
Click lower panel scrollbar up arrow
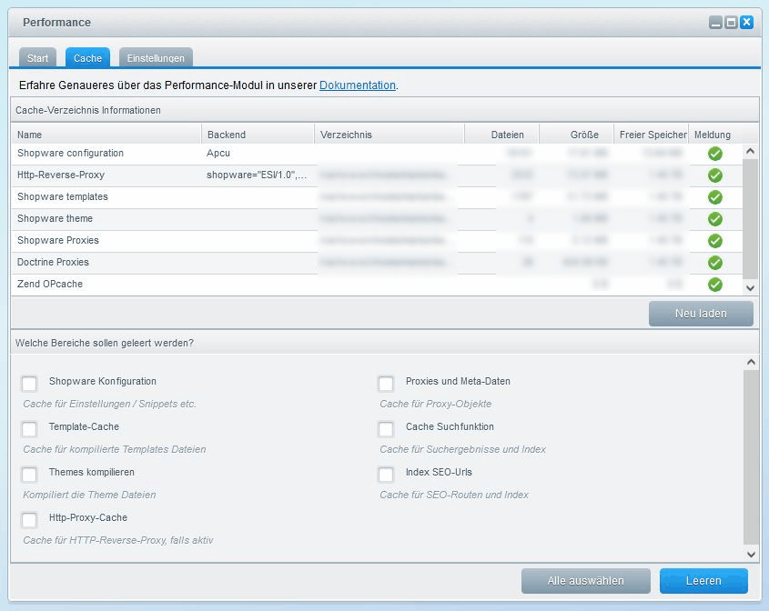pyautogui.click(x=751, y=362)
